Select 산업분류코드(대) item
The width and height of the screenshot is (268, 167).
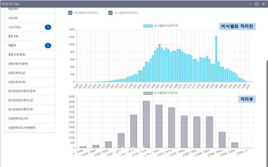pyautogui.click(x=30, y=118)
